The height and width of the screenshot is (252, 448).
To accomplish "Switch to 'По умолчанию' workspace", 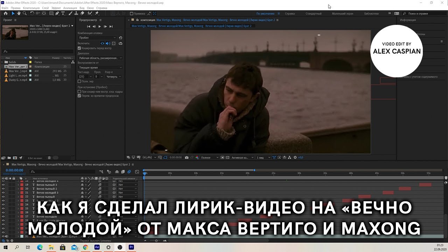I will 265,14.
